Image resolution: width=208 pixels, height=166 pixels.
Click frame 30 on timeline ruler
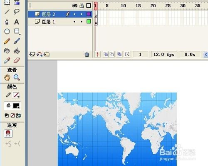click(183, 5)
